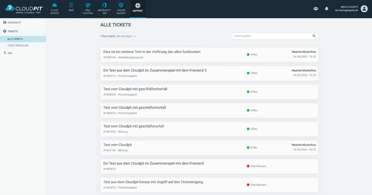
Task: Select the Support tab
Action: click(x=137, y=9)
